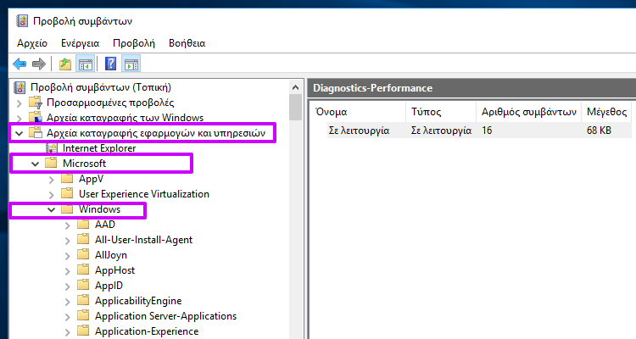The height and width of the screenshot is (339, 636).
Task: Expand the AppV folder node
Action: 51,180
